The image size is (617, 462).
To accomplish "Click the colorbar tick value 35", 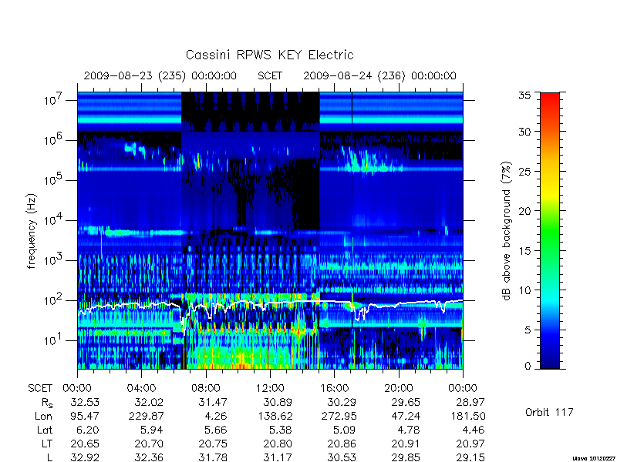I will click(x=524, y=95).
